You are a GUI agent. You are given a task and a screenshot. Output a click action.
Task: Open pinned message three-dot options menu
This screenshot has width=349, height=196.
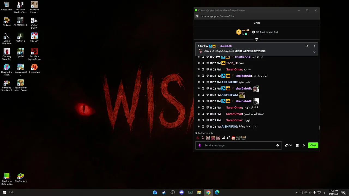click(x=314, y=46)
